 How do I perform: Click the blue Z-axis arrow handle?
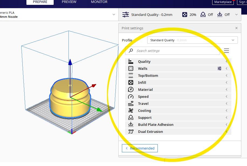pos(70,62)
